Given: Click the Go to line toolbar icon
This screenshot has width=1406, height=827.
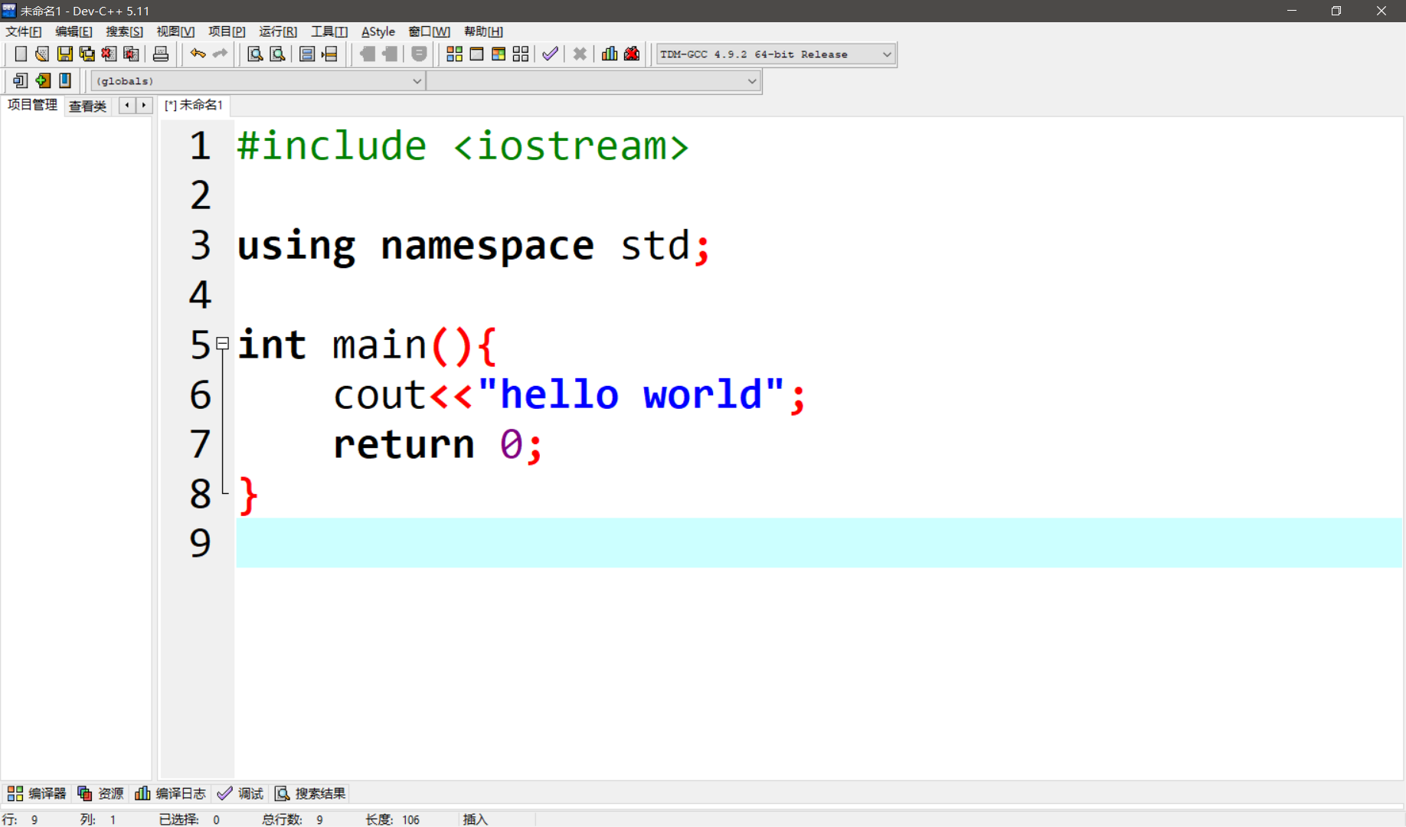Looking at the screenshot, I should click(x=329, y=54).
